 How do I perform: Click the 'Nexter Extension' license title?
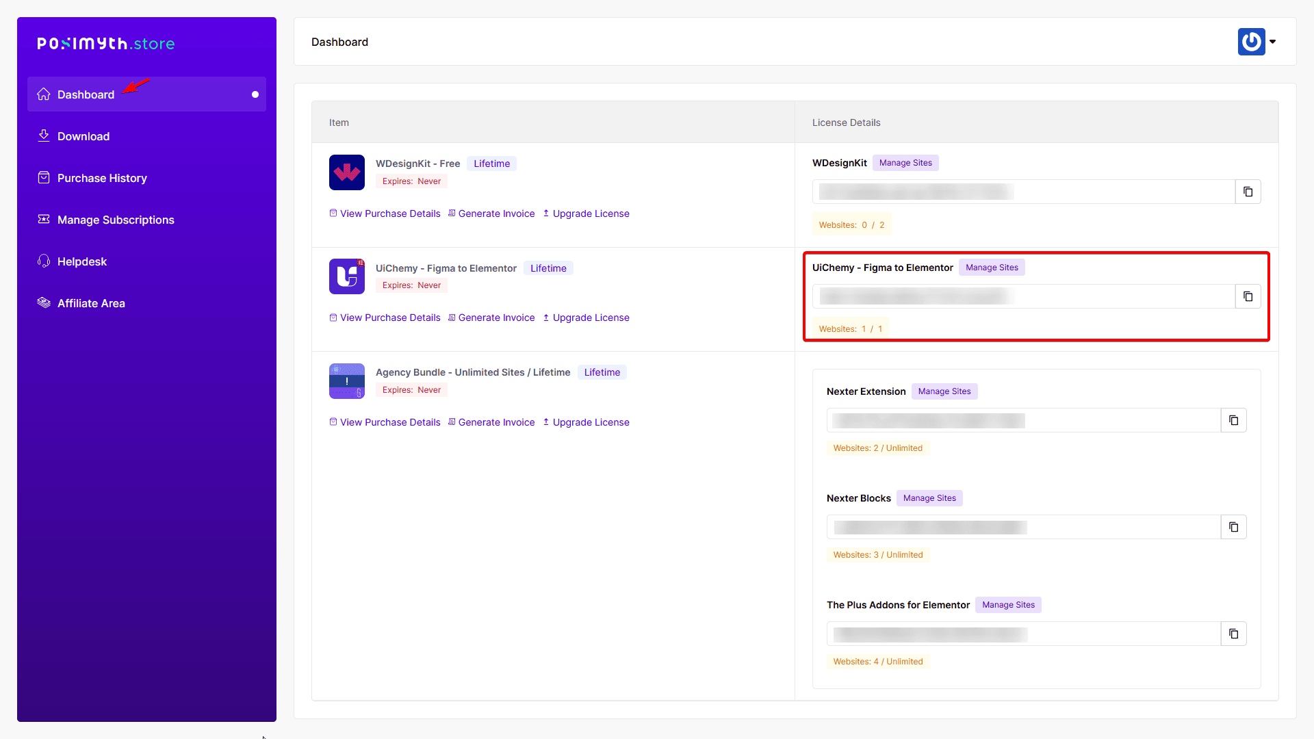[866, 391]
